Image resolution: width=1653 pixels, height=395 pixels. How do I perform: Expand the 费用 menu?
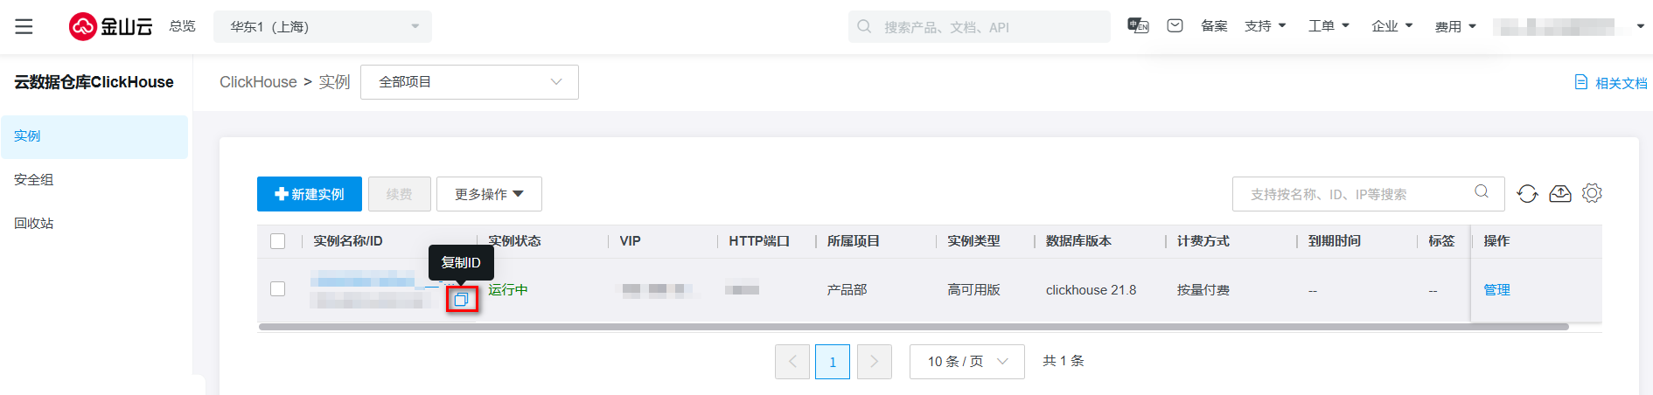click(x=1455, y=26)
